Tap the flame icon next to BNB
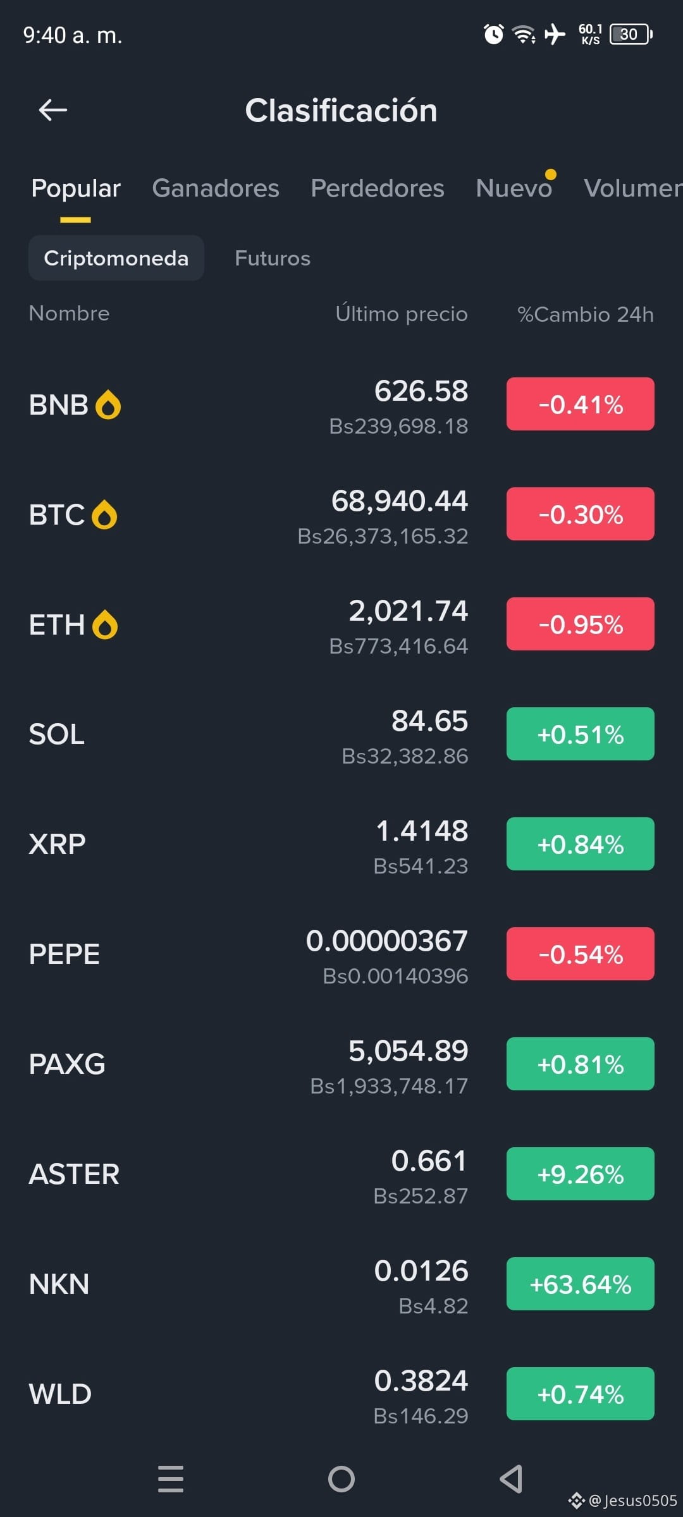 [108, 405]
